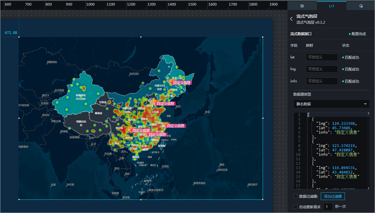Enable the 自动更新请求 checkbox
Viewport: 375px width, 213px height.
click(x=295, y=207)
